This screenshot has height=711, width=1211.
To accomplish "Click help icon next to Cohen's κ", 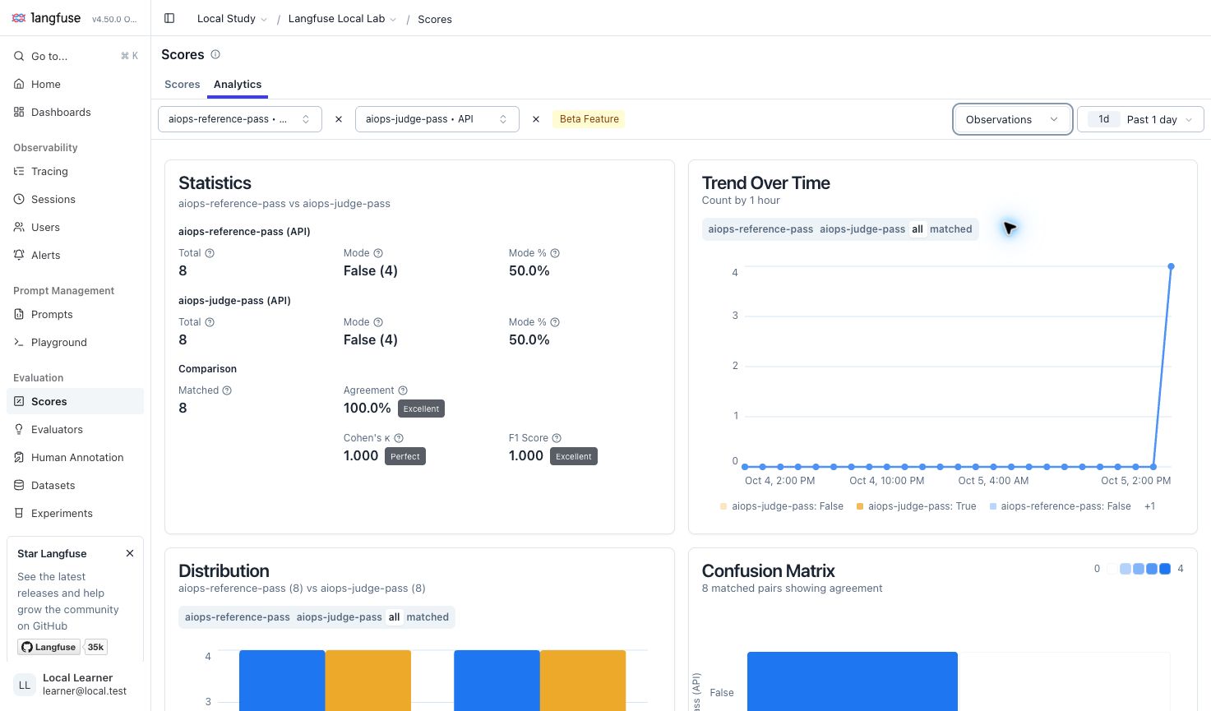I will pos(399,438).
